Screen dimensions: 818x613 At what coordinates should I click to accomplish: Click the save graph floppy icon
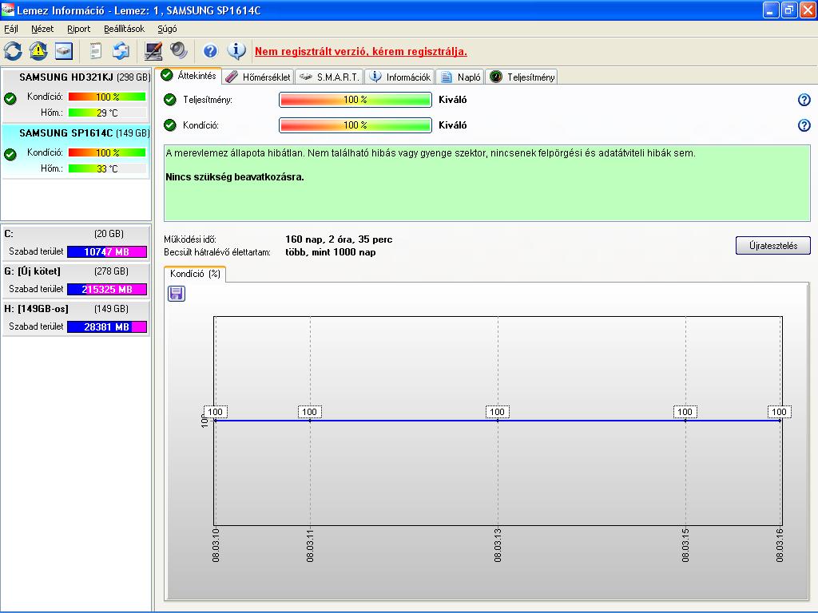pos(177,294)
